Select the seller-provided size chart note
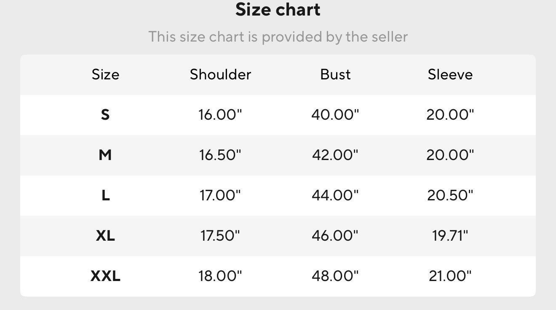The image size is (556, 310). click(278, 37)
